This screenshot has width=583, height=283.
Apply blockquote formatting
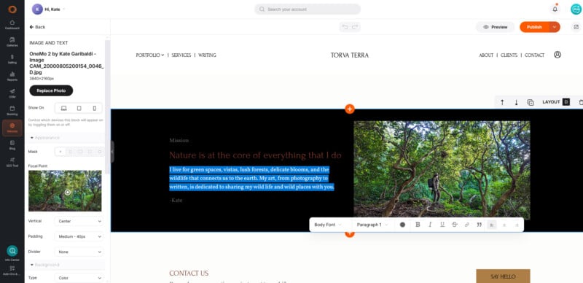click(480, 225)
